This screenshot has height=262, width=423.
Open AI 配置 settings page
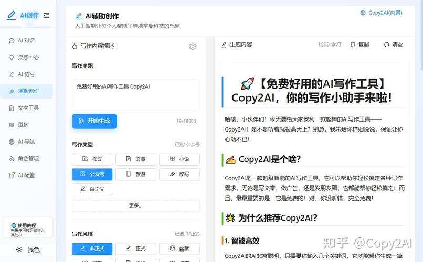(26, 176)
